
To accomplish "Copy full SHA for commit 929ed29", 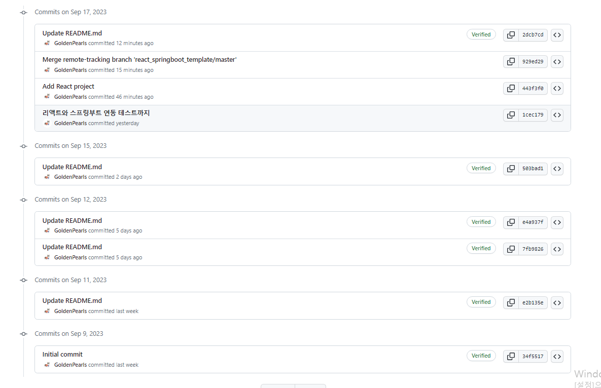I will coord(511,62).
